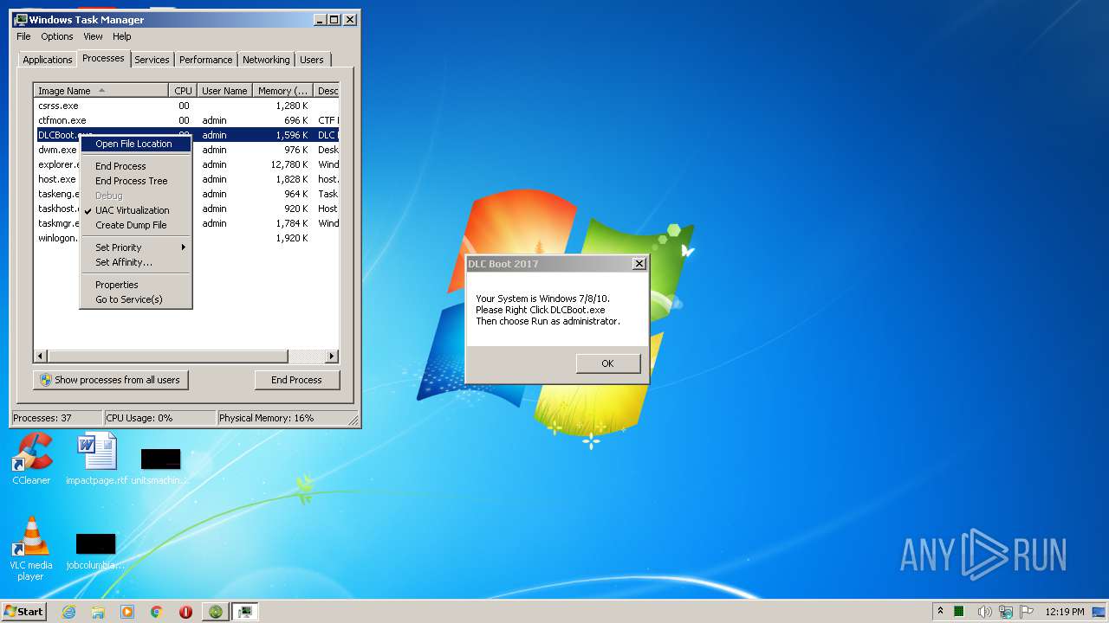Select the csrss.exe process row
The width and height of the screenshot is (1109, 623).
(186, 106)
